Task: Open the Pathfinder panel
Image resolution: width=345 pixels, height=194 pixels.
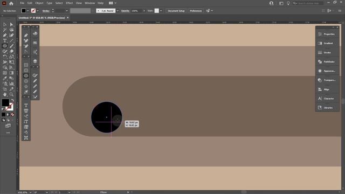Action: pyautogui.click(x=327, y=62)
